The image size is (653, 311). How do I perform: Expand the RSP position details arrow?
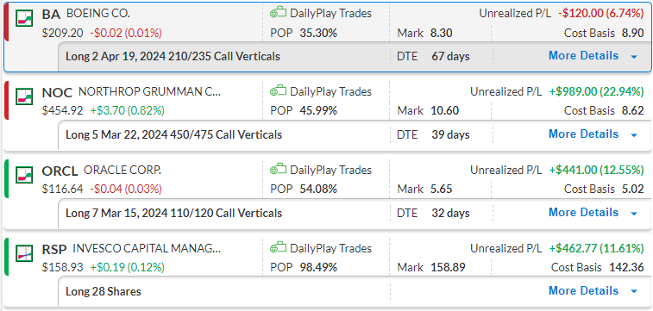[634, 291]
